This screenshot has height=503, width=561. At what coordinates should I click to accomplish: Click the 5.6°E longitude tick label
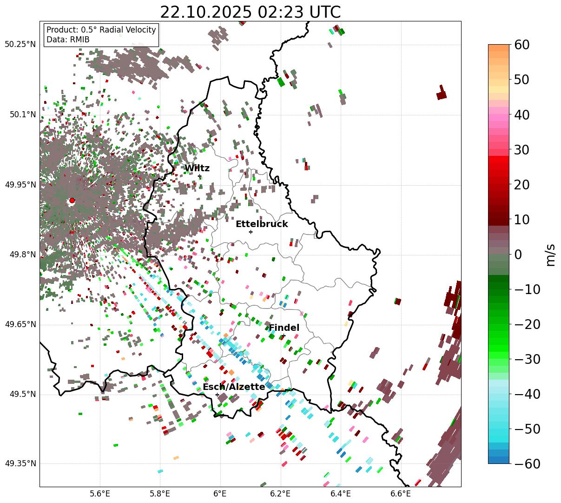tap(100, 493)
